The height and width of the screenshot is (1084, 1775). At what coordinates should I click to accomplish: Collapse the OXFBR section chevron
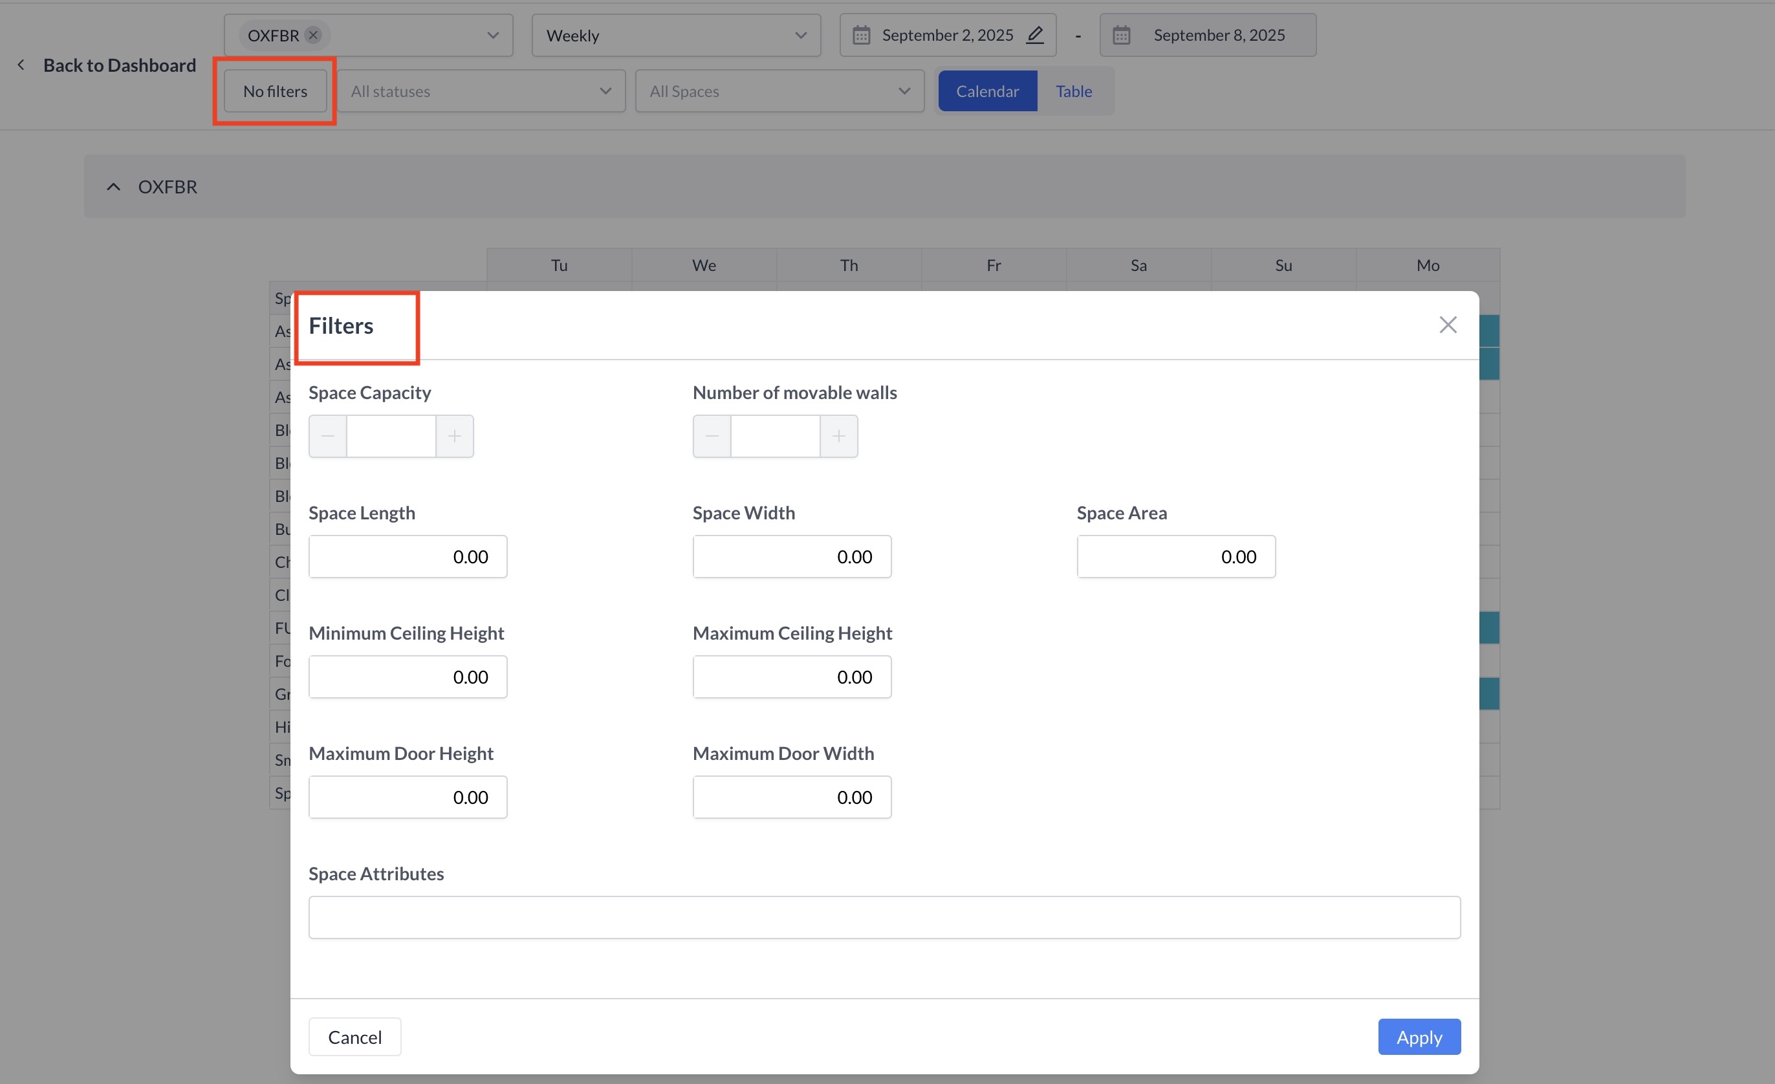[113, 188]
